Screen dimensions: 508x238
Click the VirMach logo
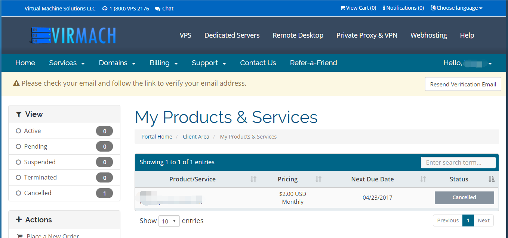click(x=73, y=35)
